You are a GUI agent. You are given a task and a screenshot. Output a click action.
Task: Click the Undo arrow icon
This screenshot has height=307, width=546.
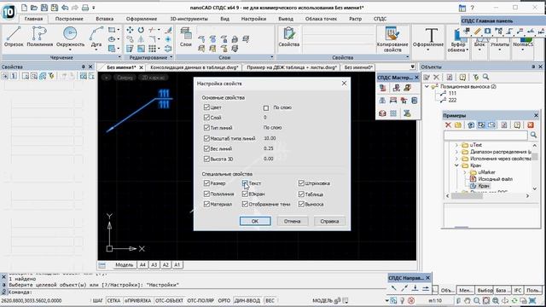[65, 8]
